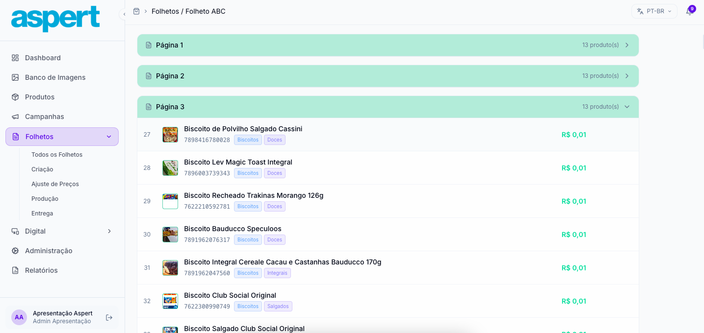Click the document icon on Página 2

click(x=149, y=76)
